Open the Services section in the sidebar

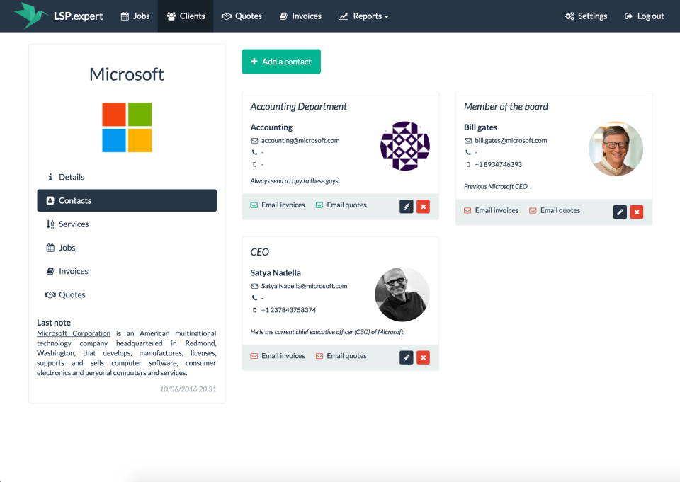point(74,224)
